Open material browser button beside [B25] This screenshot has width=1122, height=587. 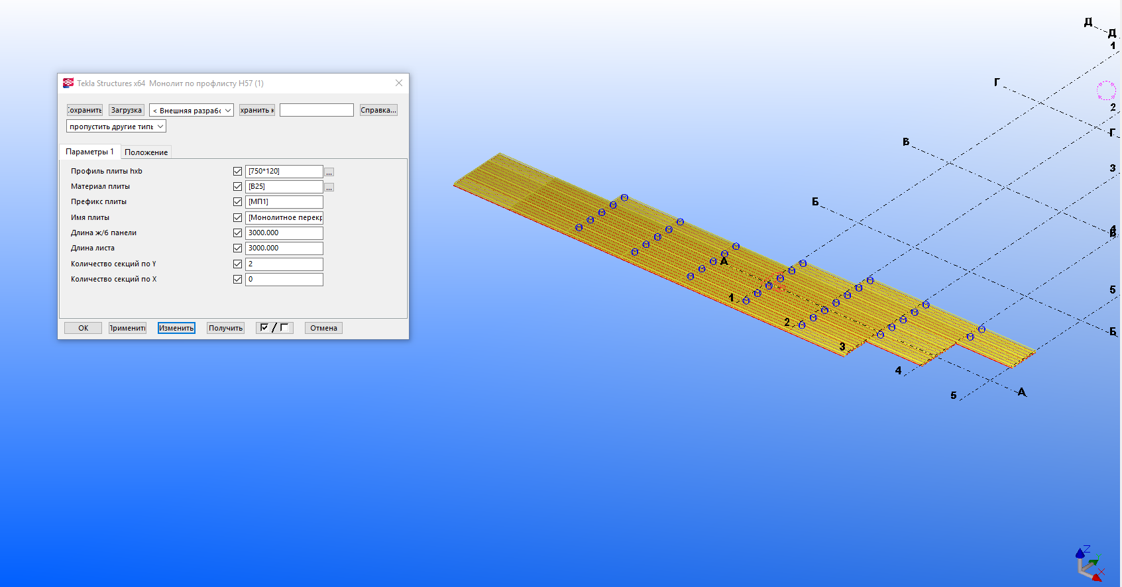coord(329,187)
